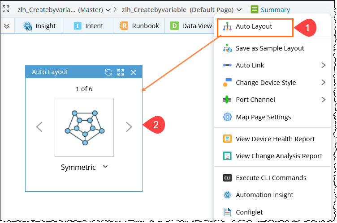Maximize the Auto Layout panel with expand icon

coord(121,72)
